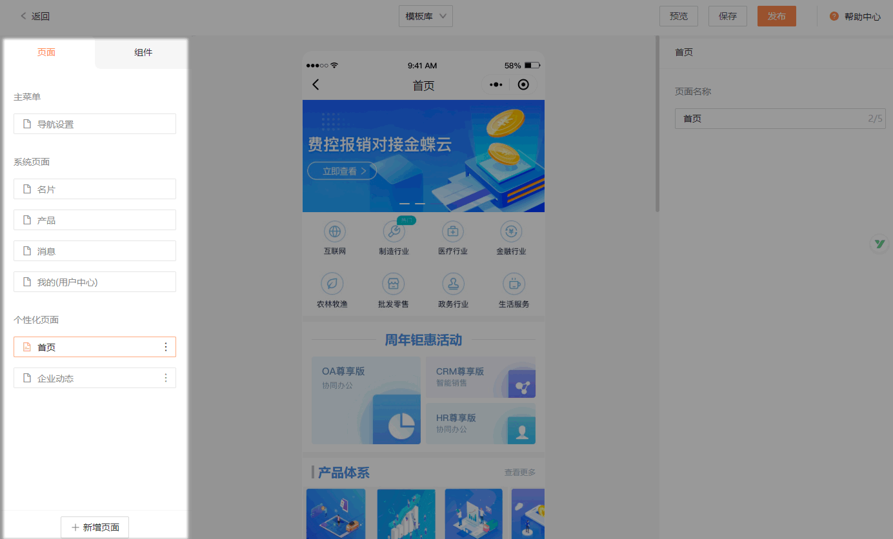
Task: Expand the 模板库 dropdown
Action: click(x=426, y=17)
